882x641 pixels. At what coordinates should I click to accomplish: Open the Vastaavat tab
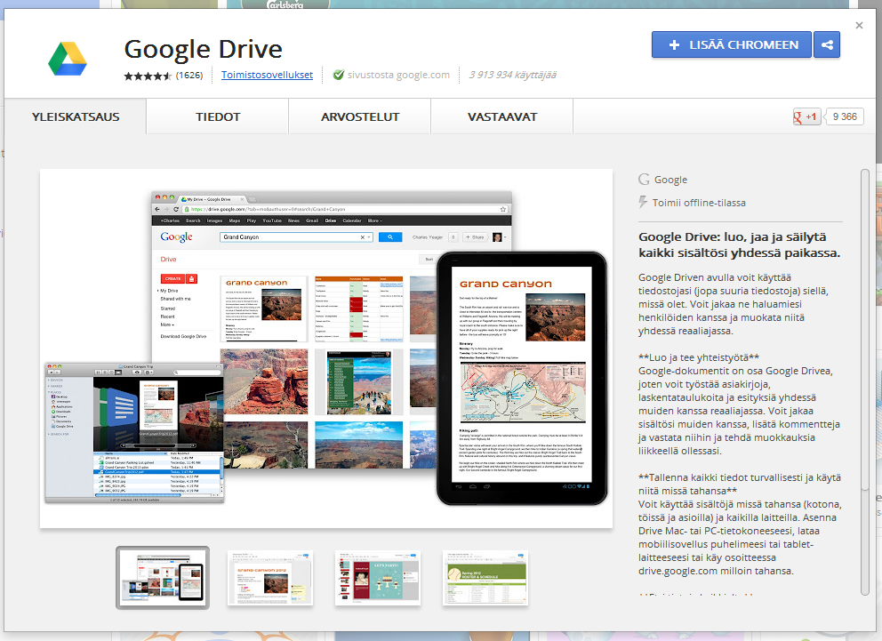[x=502, y=116]
